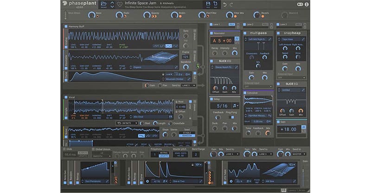This screenshot has width=371, height=193.
Task: Select ALWAYS glide mode
Action: pyautogui.click(x=83, y=153)
